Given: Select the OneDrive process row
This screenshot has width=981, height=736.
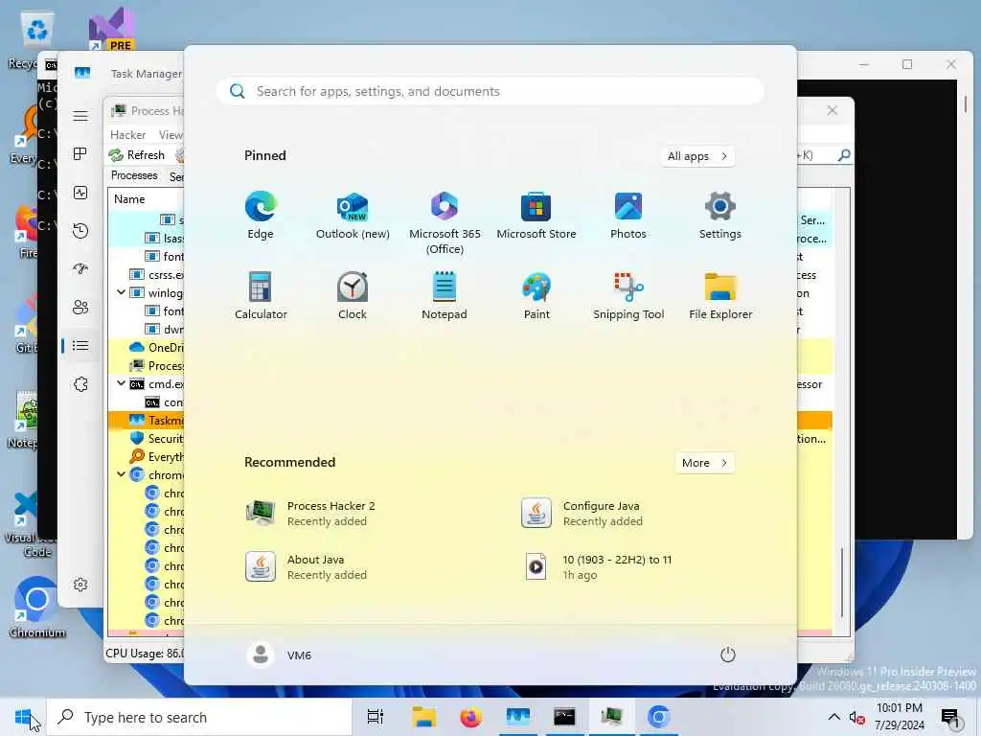Looking at the screenshot, I should [147, 347].
